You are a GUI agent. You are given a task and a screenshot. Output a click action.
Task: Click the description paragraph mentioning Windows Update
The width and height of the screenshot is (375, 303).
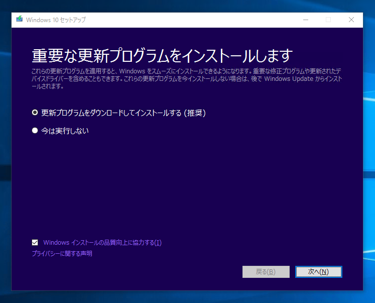[x=187, y=78]
